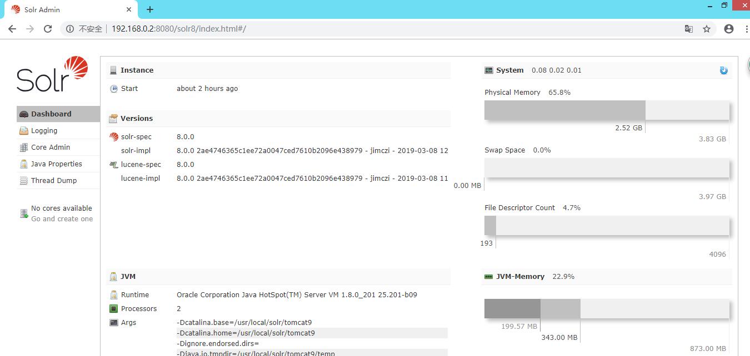
Task: Click the lucene-impl version string
Action: (x=312, y=178)
